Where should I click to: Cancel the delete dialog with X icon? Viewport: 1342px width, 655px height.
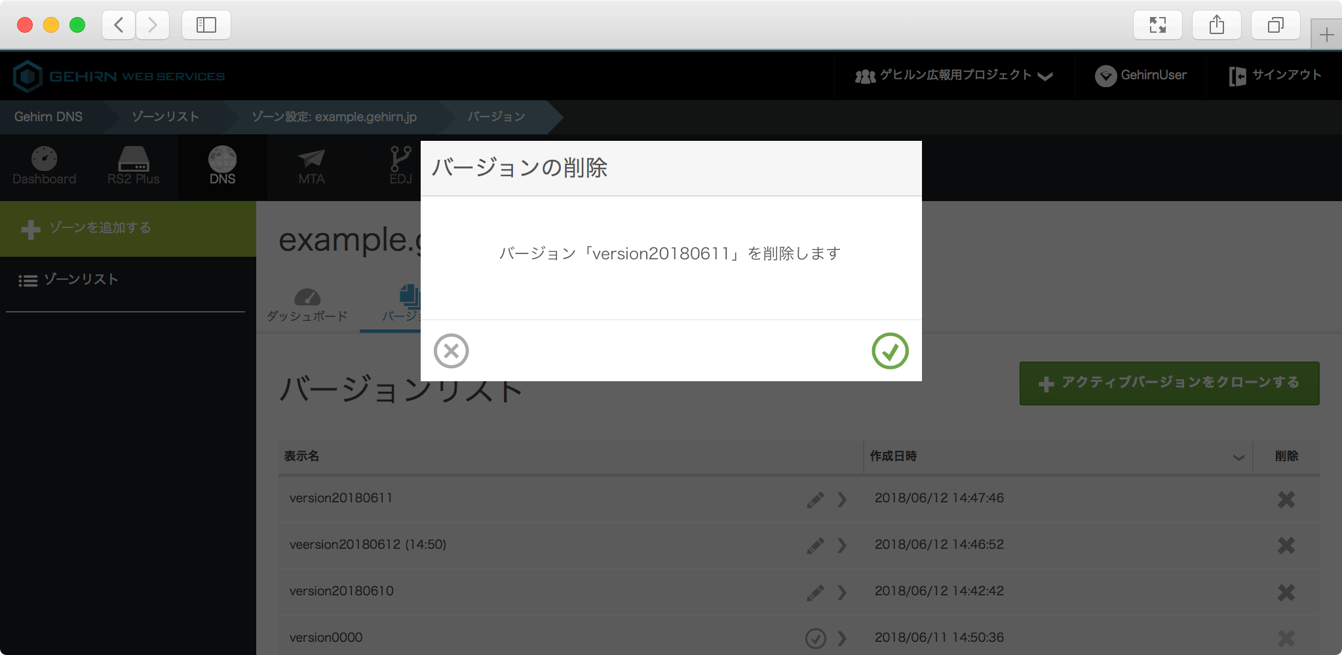[451, 351]
